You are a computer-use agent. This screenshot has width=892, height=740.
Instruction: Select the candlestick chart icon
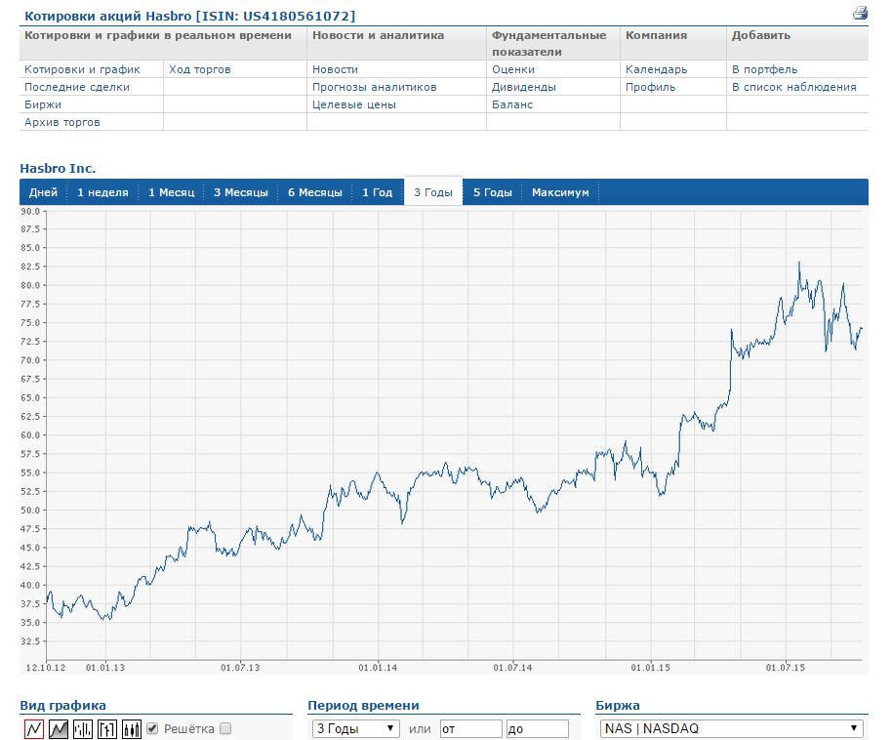[x=132, y=728]
